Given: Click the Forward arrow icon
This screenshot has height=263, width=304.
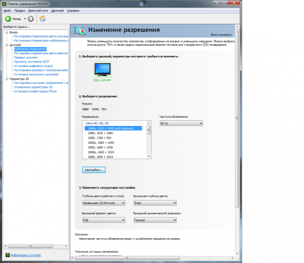Looking at the screenshot, I should pyautogui.click(x=31, y=18).
